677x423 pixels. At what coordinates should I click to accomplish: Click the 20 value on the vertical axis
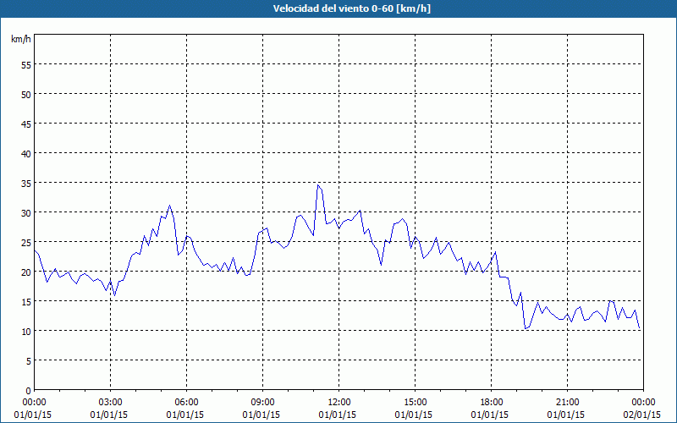pos(26,272)
